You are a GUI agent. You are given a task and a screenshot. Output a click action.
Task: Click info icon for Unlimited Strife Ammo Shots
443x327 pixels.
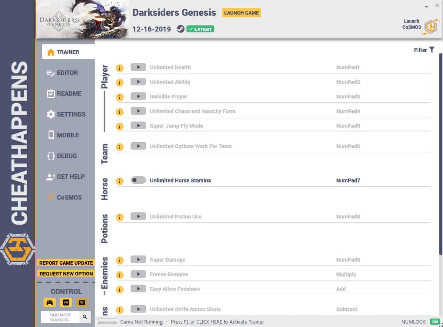point(120,310)
